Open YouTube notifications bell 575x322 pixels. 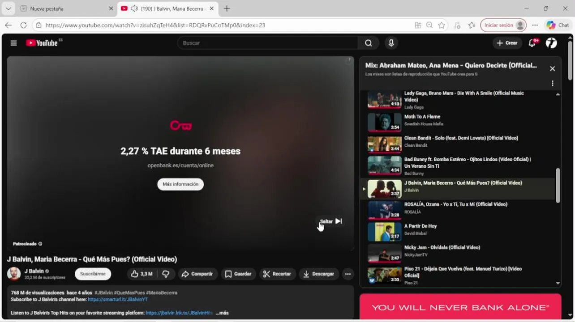point(532,43)
